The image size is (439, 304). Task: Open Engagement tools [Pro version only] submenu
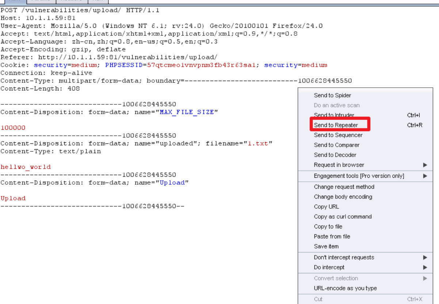tap(365, 176)
